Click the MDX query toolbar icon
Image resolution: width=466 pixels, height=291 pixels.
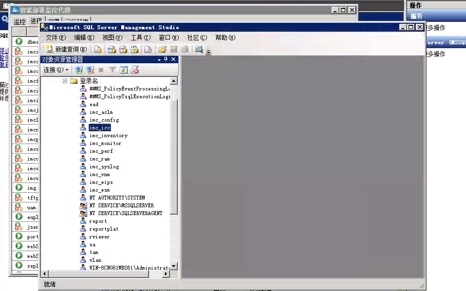[112, 49]
